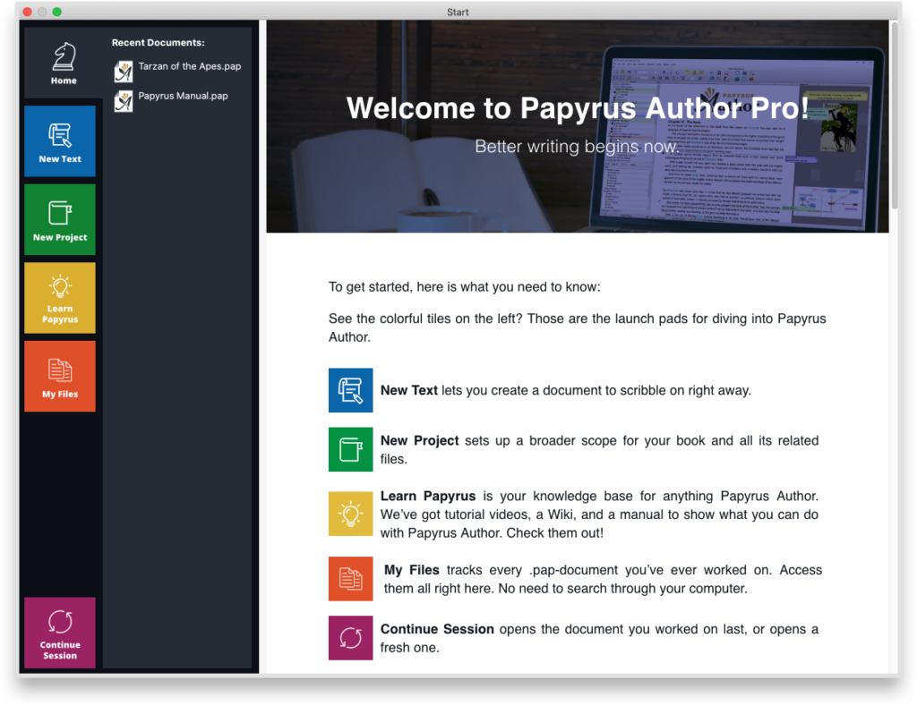Click blue New Text icon in welcome page
The width and height of the screenshot is (917, 706).
(x=350, y=390)
